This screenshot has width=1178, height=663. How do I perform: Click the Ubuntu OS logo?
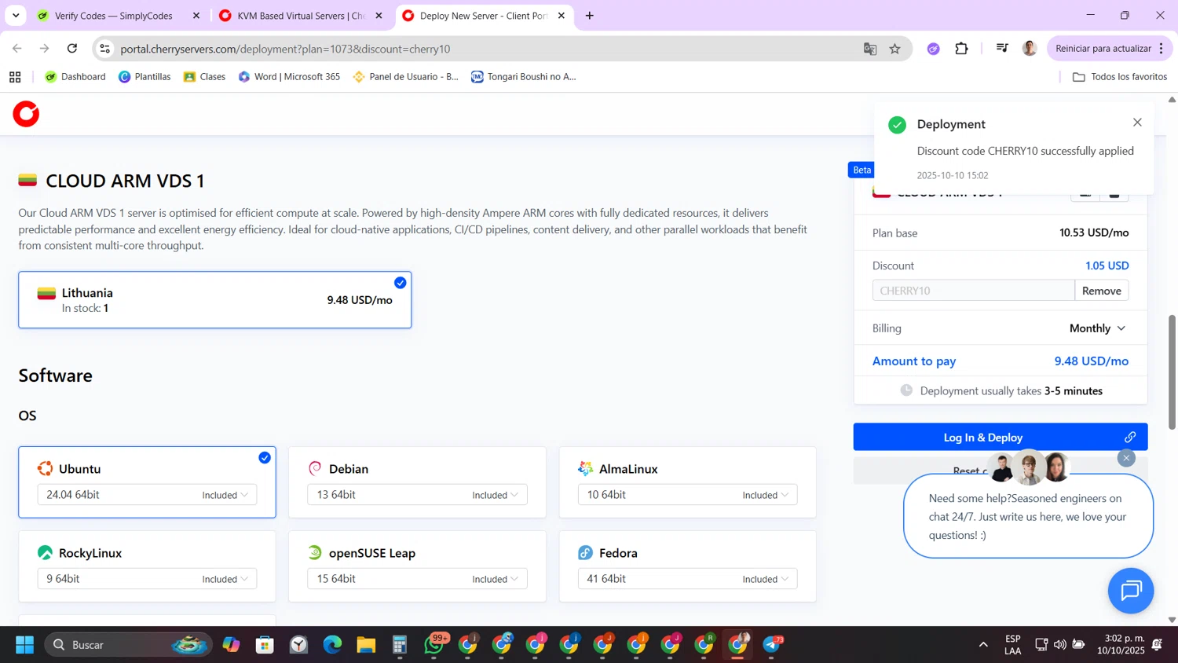[x=45, y=469]
